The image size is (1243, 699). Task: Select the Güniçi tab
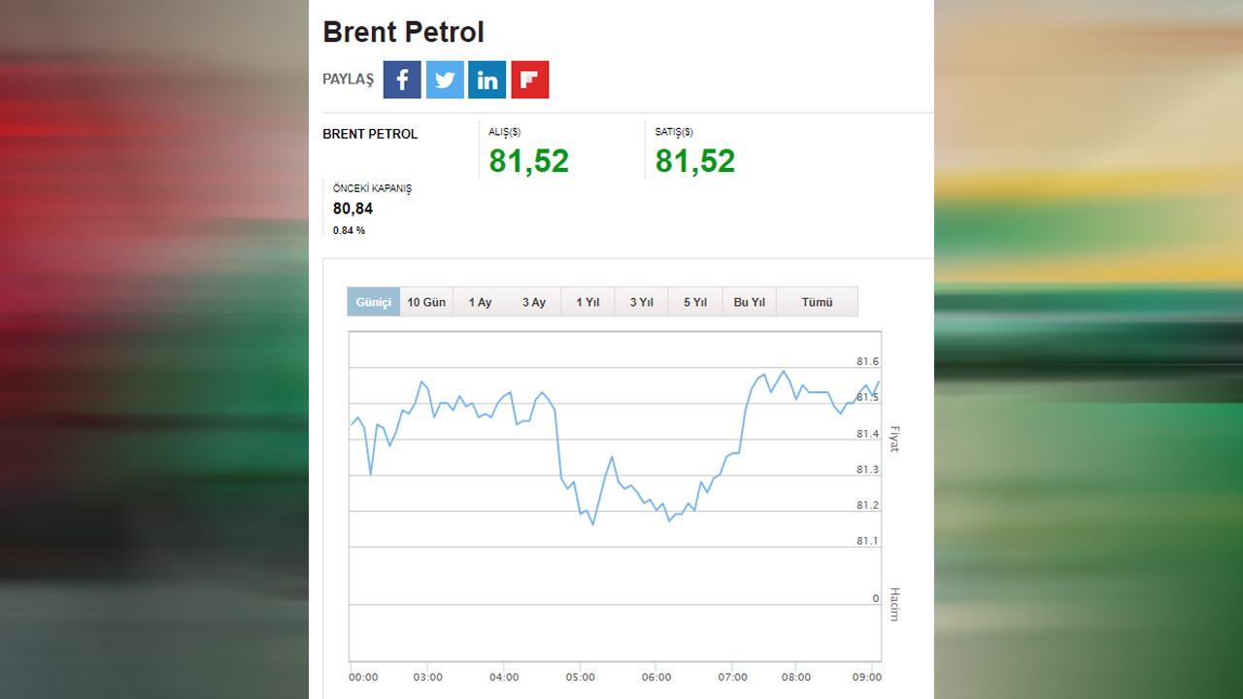point(374,302)
